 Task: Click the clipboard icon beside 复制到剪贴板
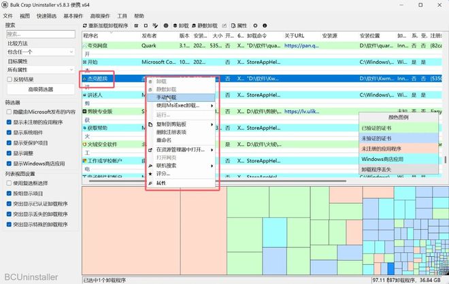[x=150, y=124]
